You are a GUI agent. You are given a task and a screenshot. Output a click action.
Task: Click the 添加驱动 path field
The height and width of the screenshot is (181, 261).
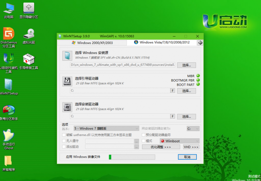pos(110,147)
